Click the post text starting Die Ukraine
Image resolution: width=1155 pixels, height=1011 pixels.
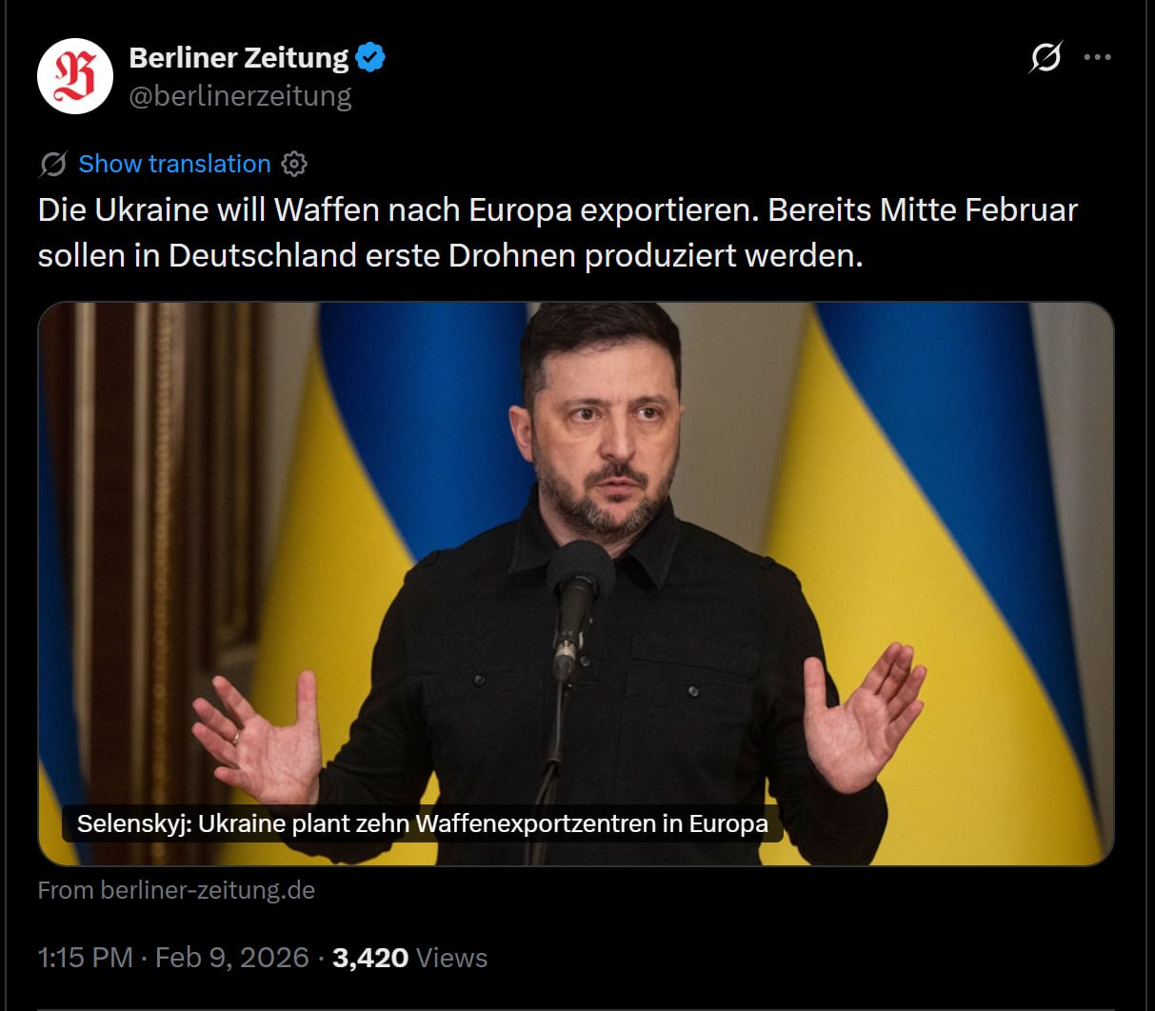coord(558,232)
